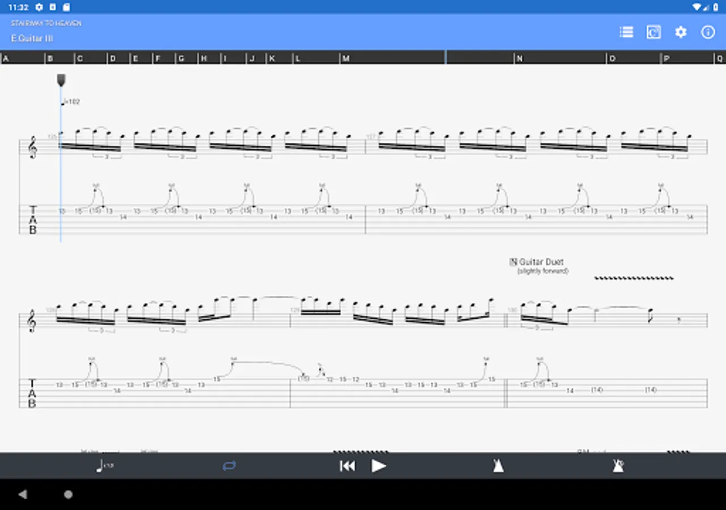This screenshot has height=510, width=726.
Task: Click the tempo marking 102
Action: [71, 102]
